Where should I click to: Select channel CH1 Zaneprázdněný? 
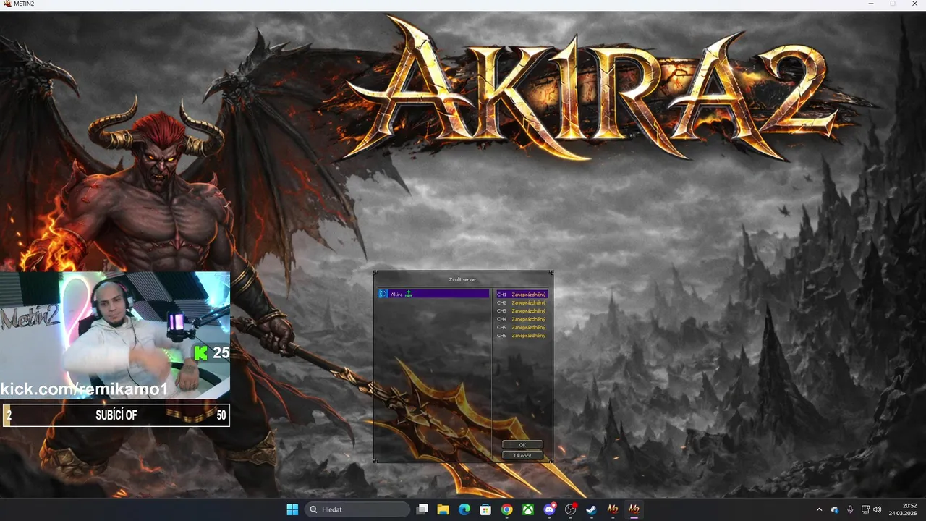coord(522,295)
